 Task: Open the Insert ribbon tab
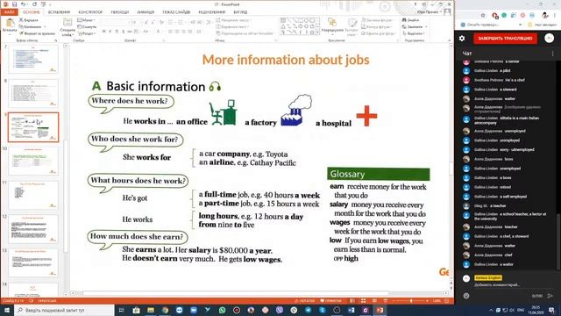coord(59,12)
